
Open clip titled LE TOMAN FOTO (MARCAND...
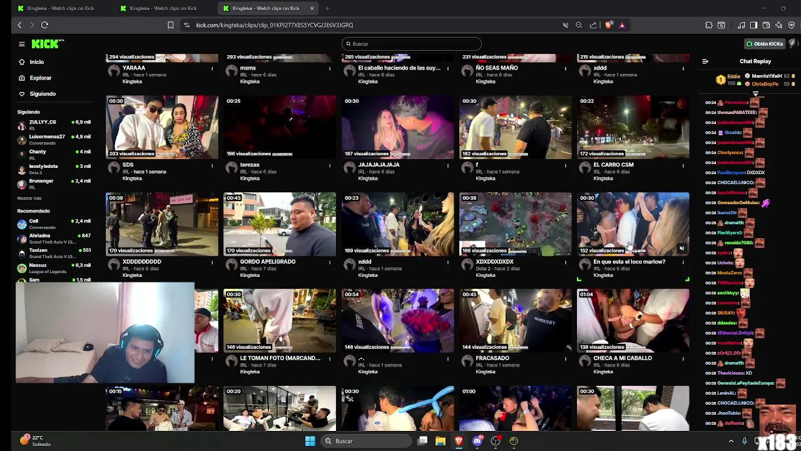280,358
